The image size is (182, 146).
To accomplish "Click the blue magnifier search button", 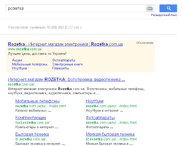I will click(168, 8).
